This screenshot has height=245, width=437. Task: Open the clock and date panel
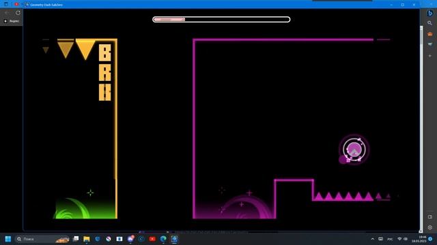pyautogui.click(x=419, y=239)
